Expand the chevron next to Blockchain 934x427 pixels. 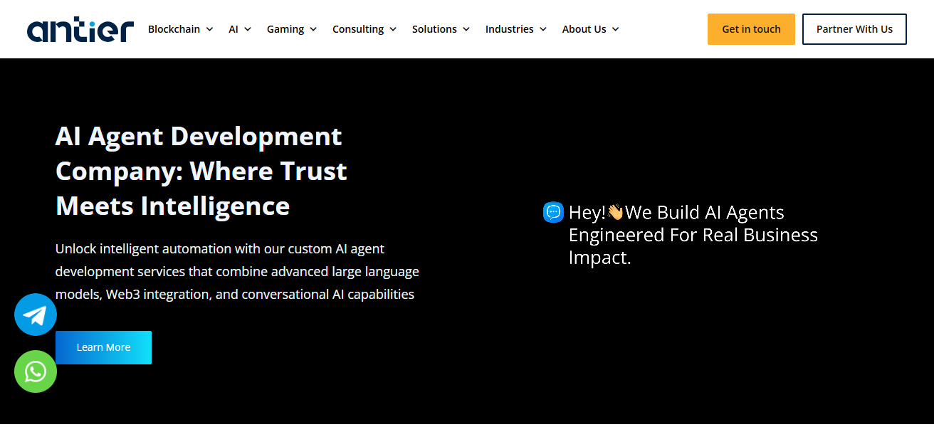click(x=209, y=29)
